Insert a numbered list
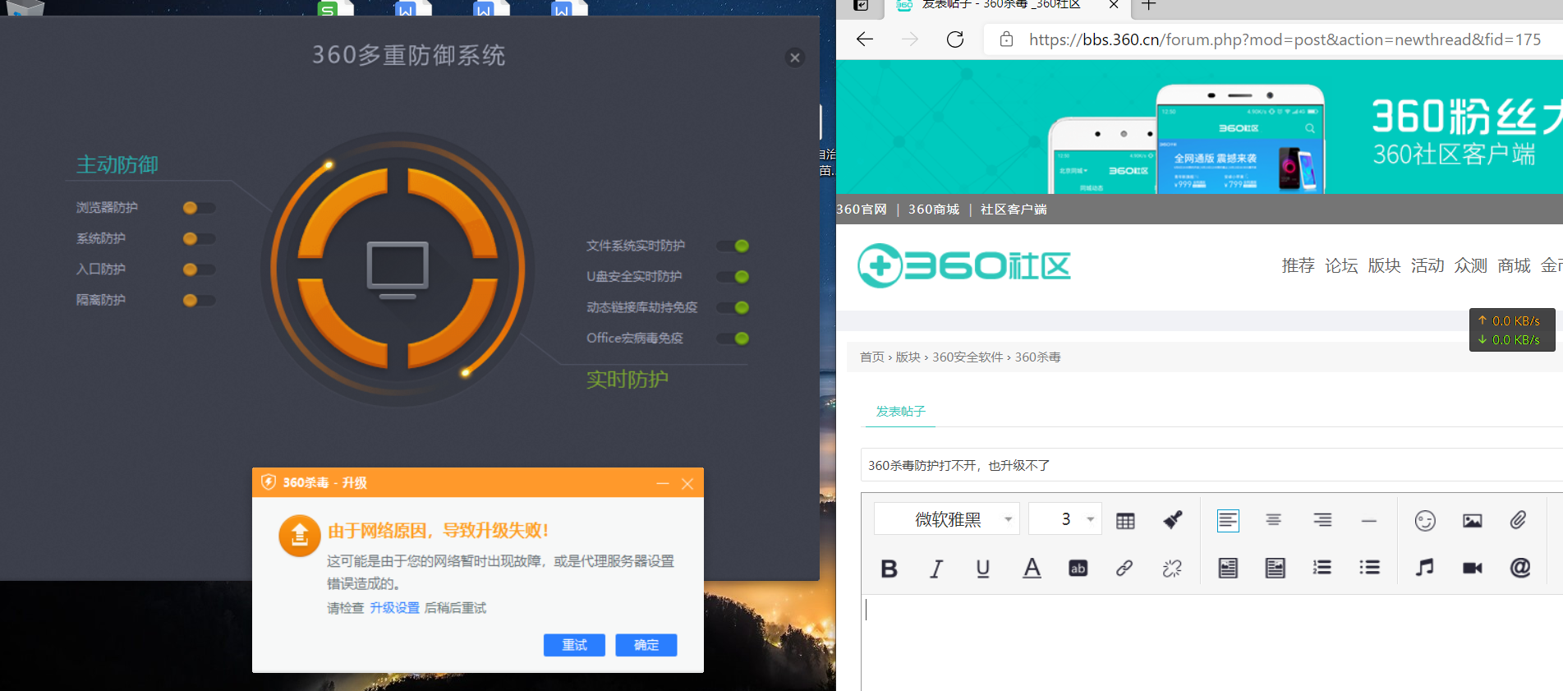 click(1322, 568)
